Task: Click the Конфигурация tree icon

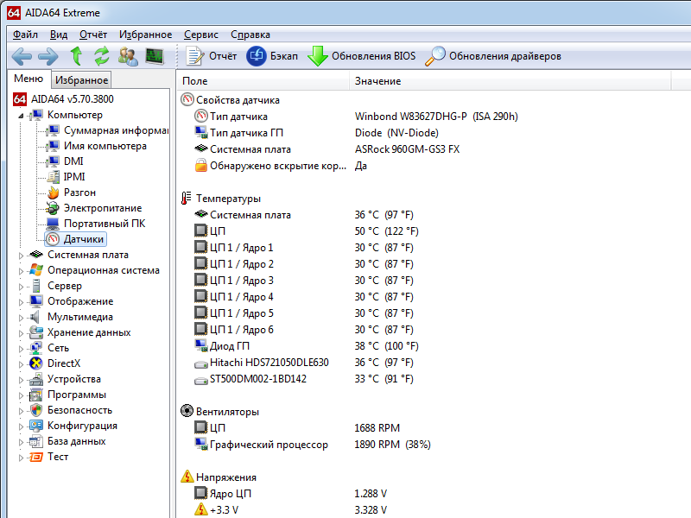Action: tap(36, 426)
